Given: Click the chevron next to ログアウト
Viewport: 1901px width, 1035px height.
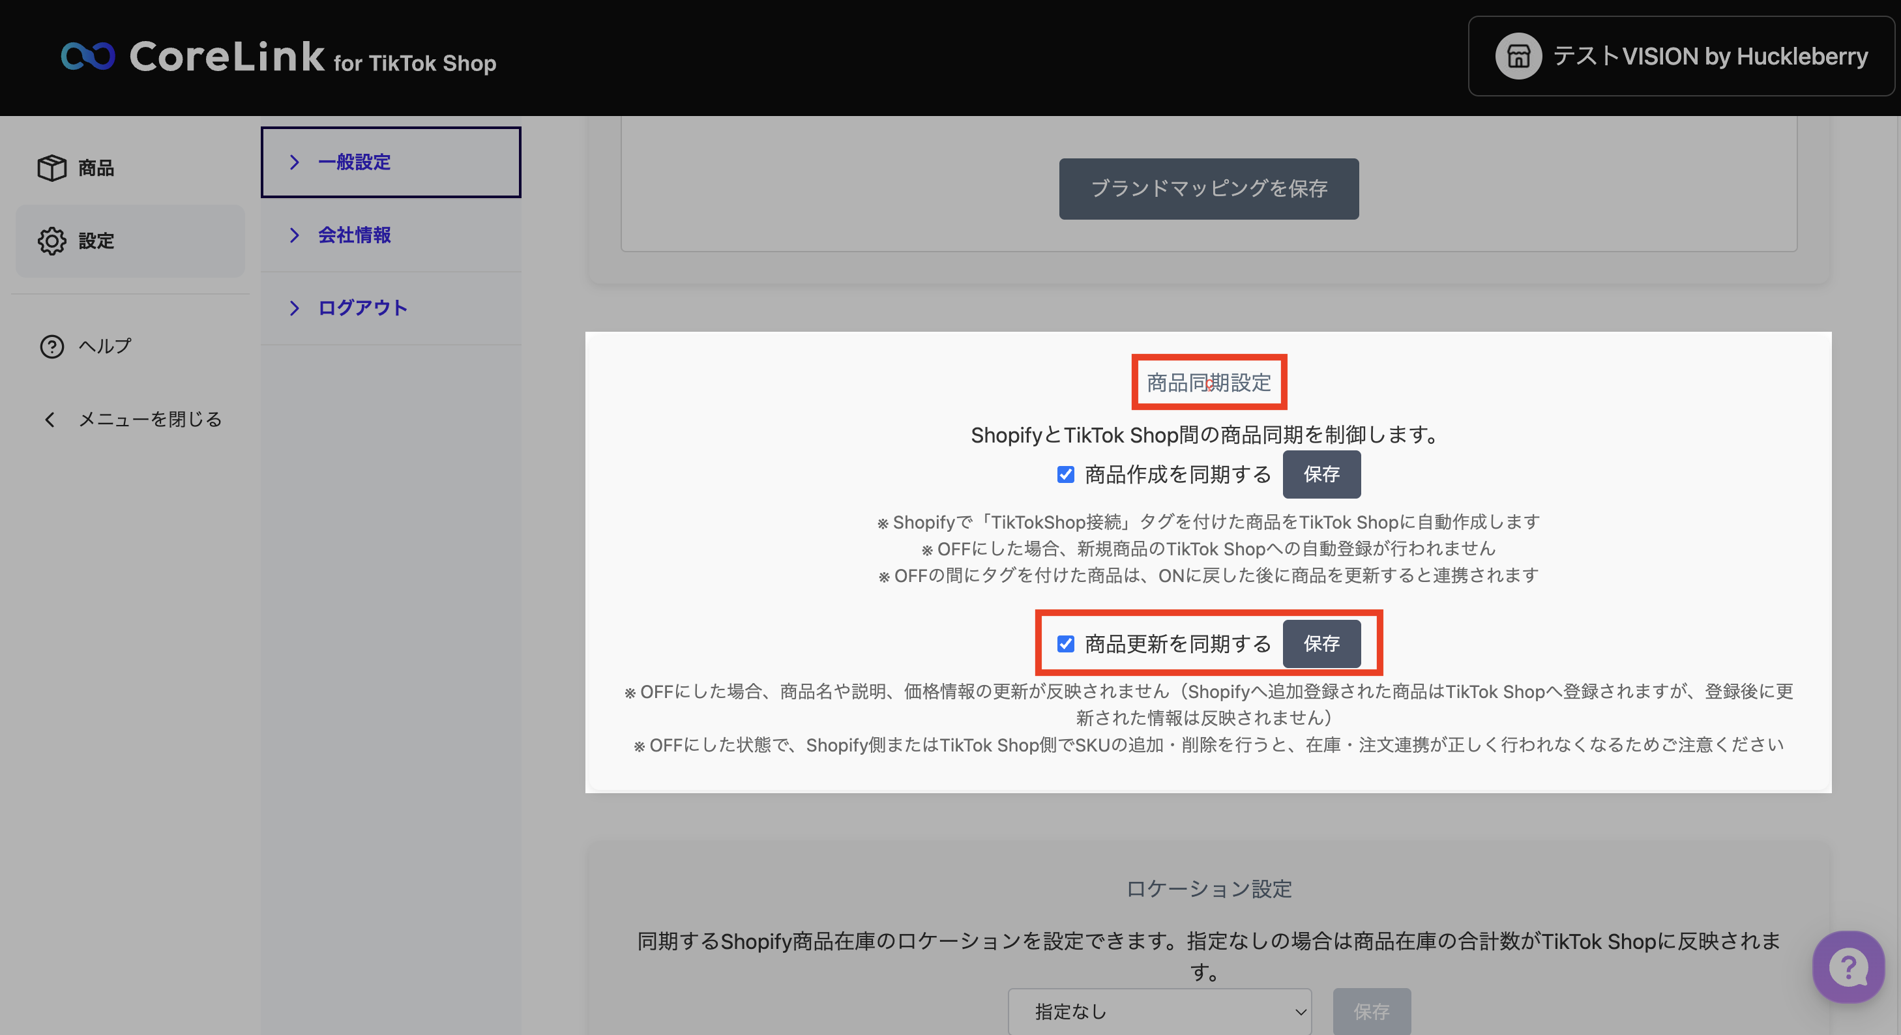Looking at the screenshot, I should pyautogui.click(x=295, y=308).
